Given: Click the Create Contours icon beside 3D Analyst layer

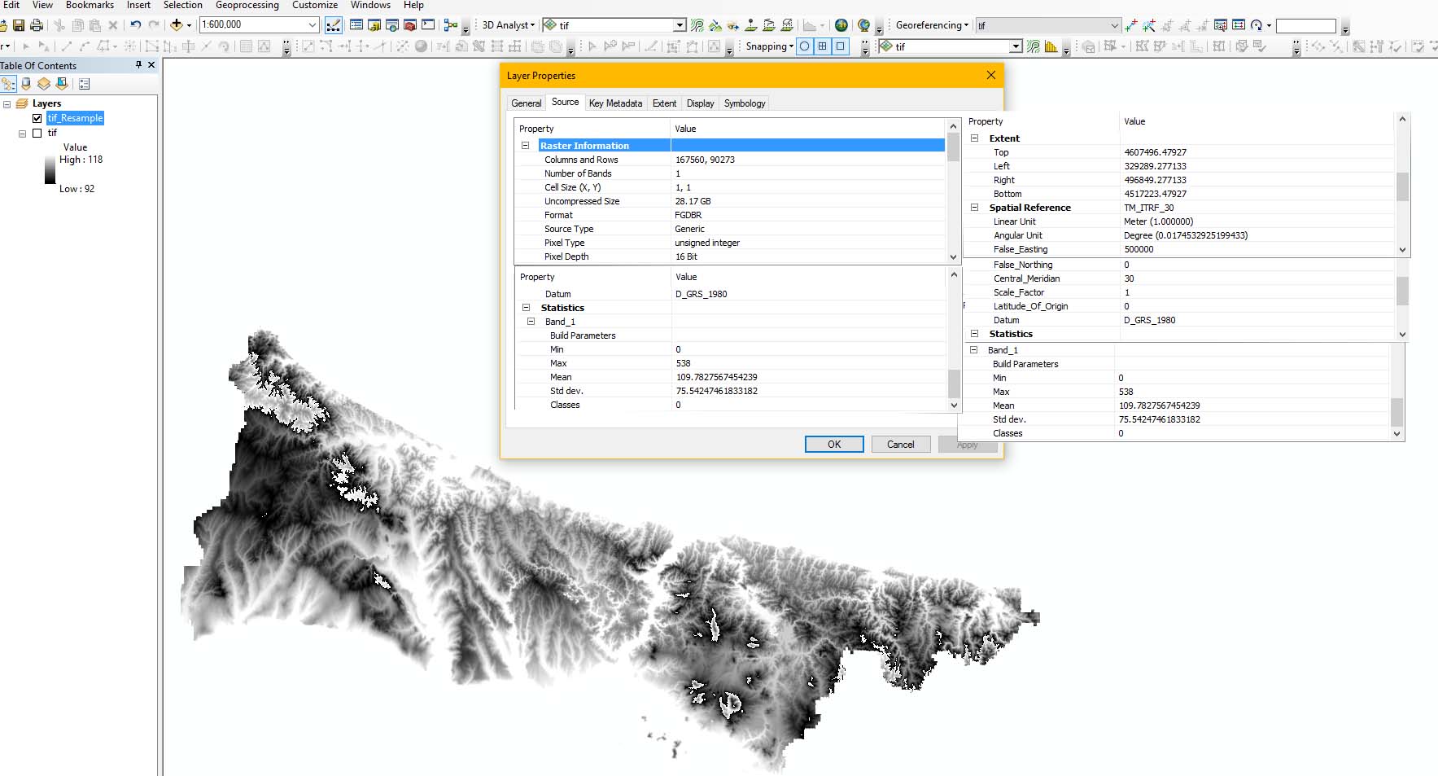Looking at the screenshot, I should tap(697, 25).
